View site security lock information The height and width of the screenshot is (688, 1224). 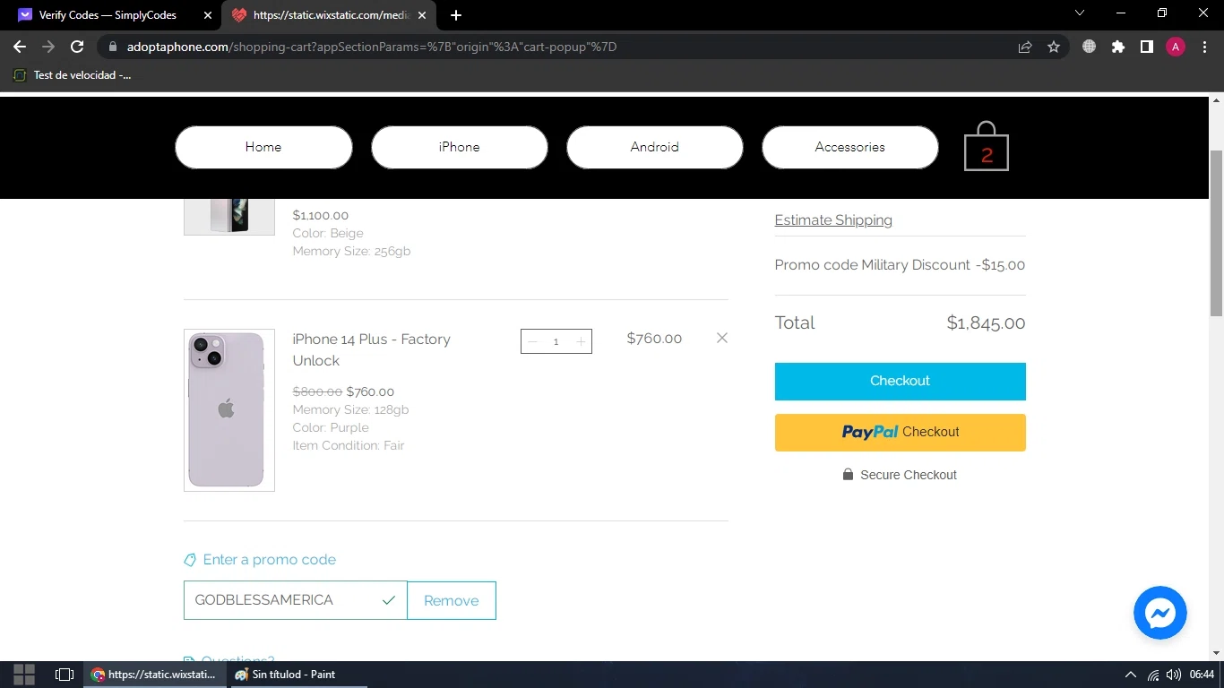click(113, 47)
